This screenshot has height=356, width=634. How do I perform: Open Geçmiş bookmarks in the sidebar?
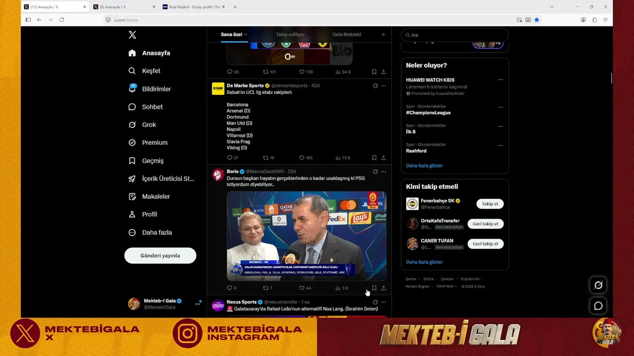tap(146, 161)
